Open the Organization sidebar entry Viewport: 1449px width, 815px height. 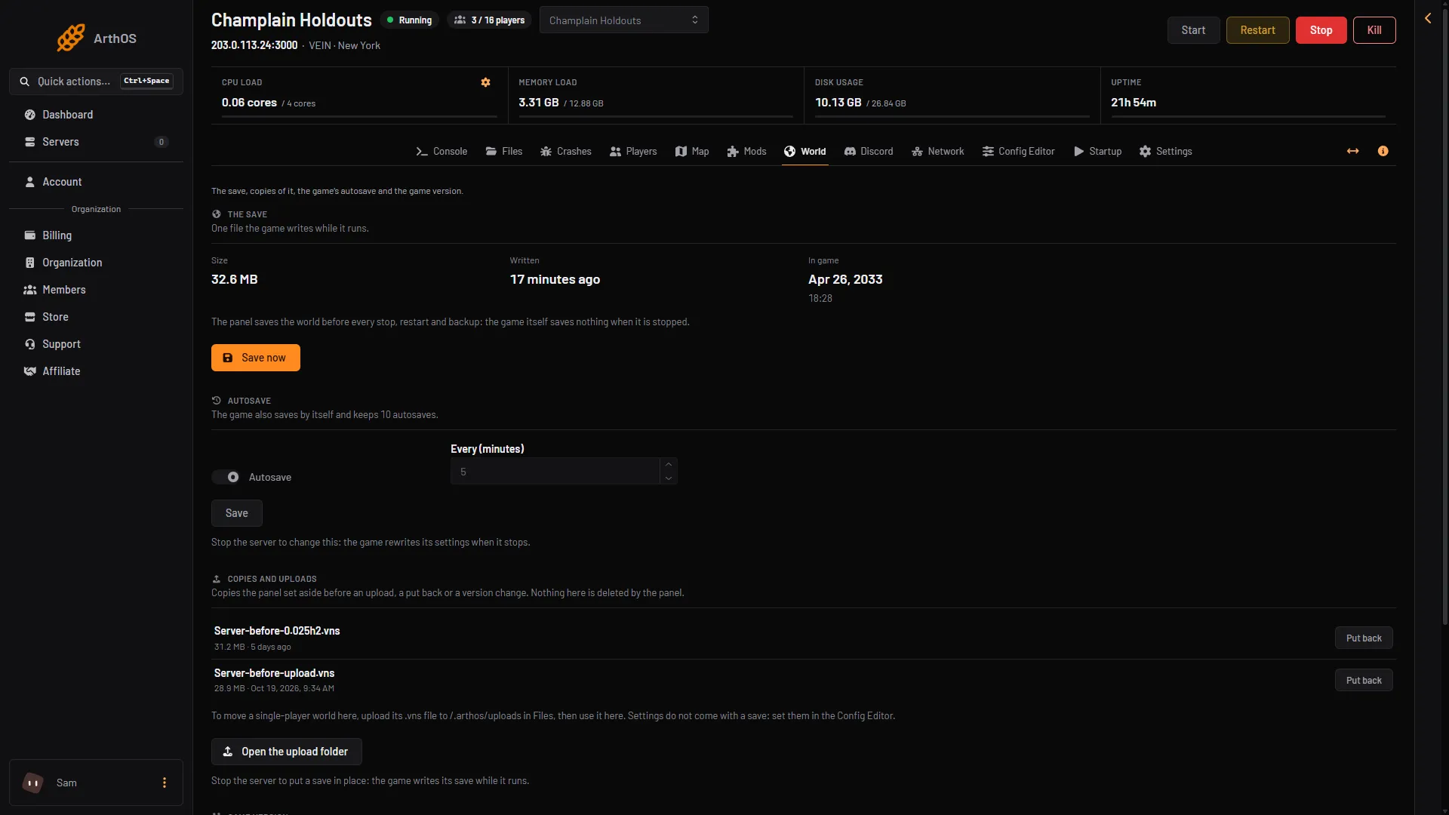click(x=96, y=263)
